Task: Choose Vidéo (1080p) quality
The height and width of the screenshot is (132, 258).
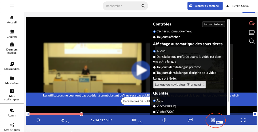Action: tap(155, 106)
